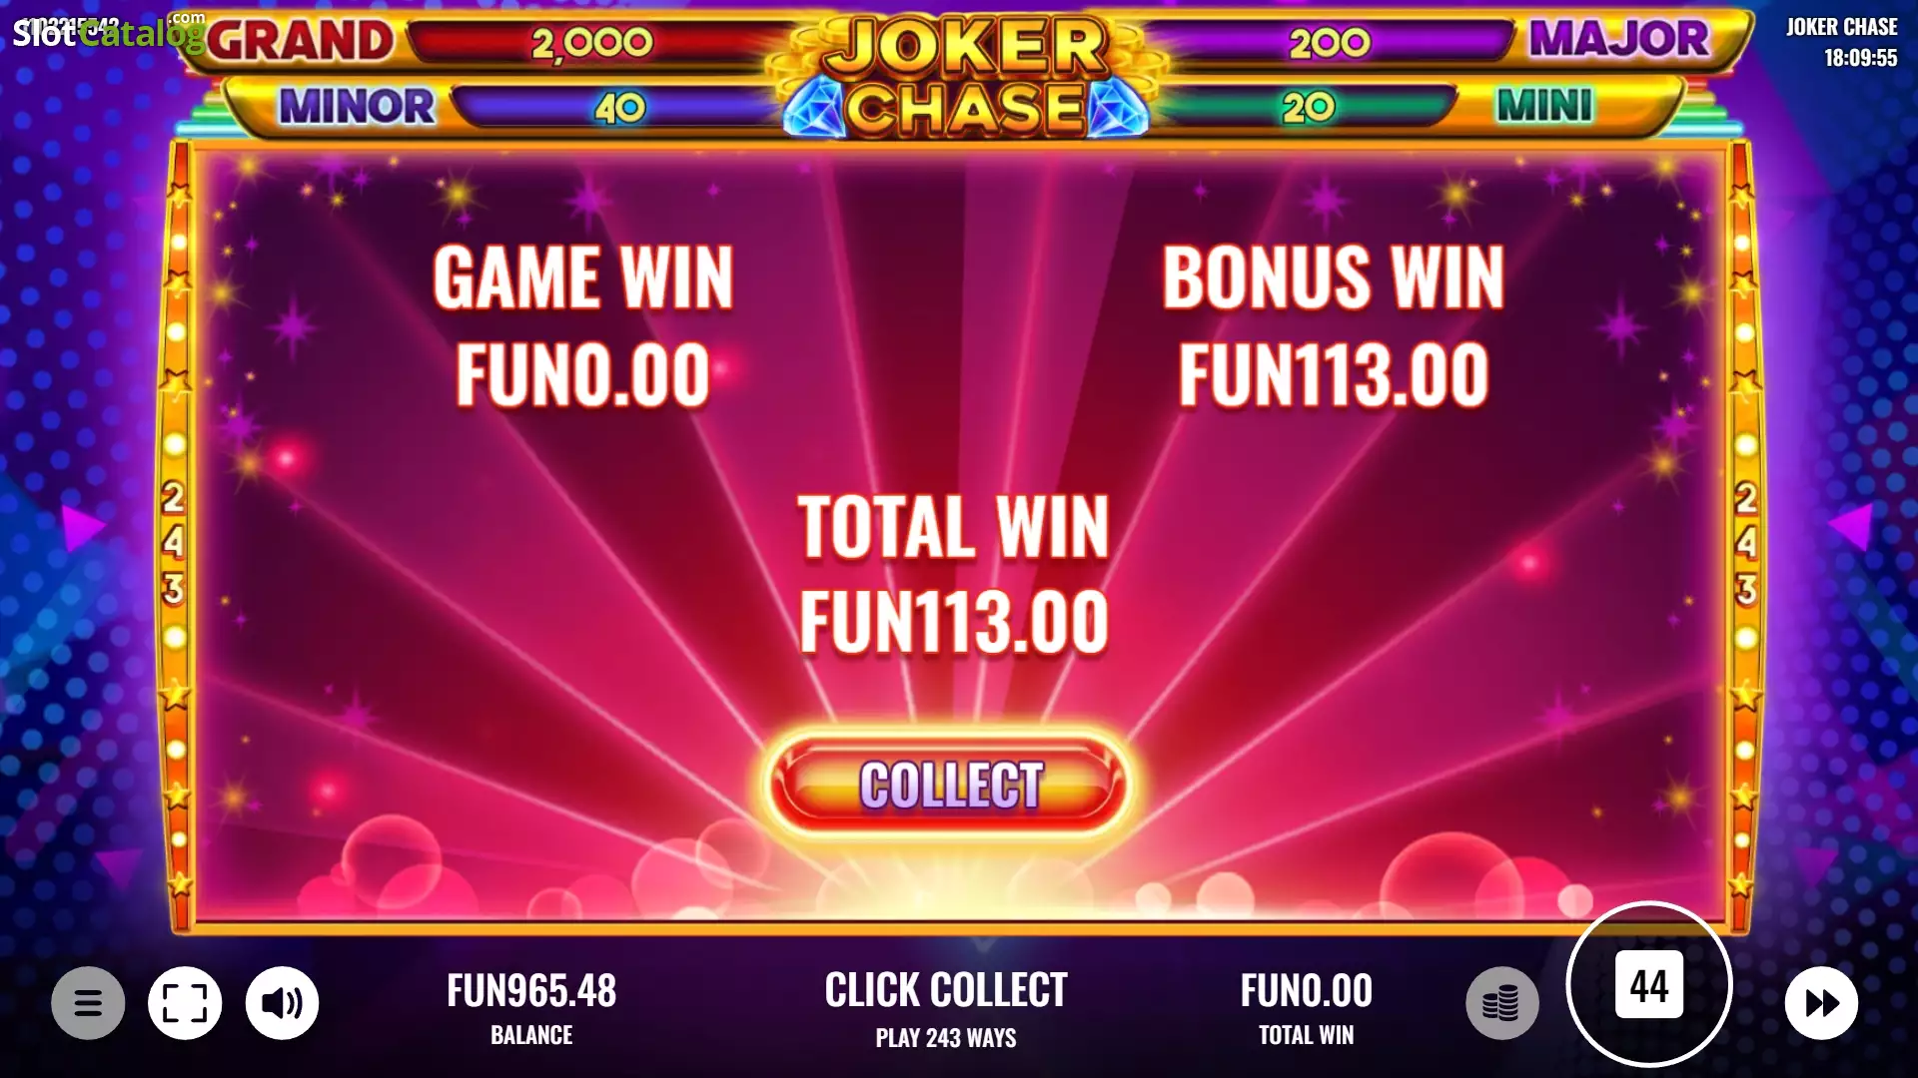Click the BONUS WIN amount text
1918x1078 pixels.
(x=1334, y=375)
